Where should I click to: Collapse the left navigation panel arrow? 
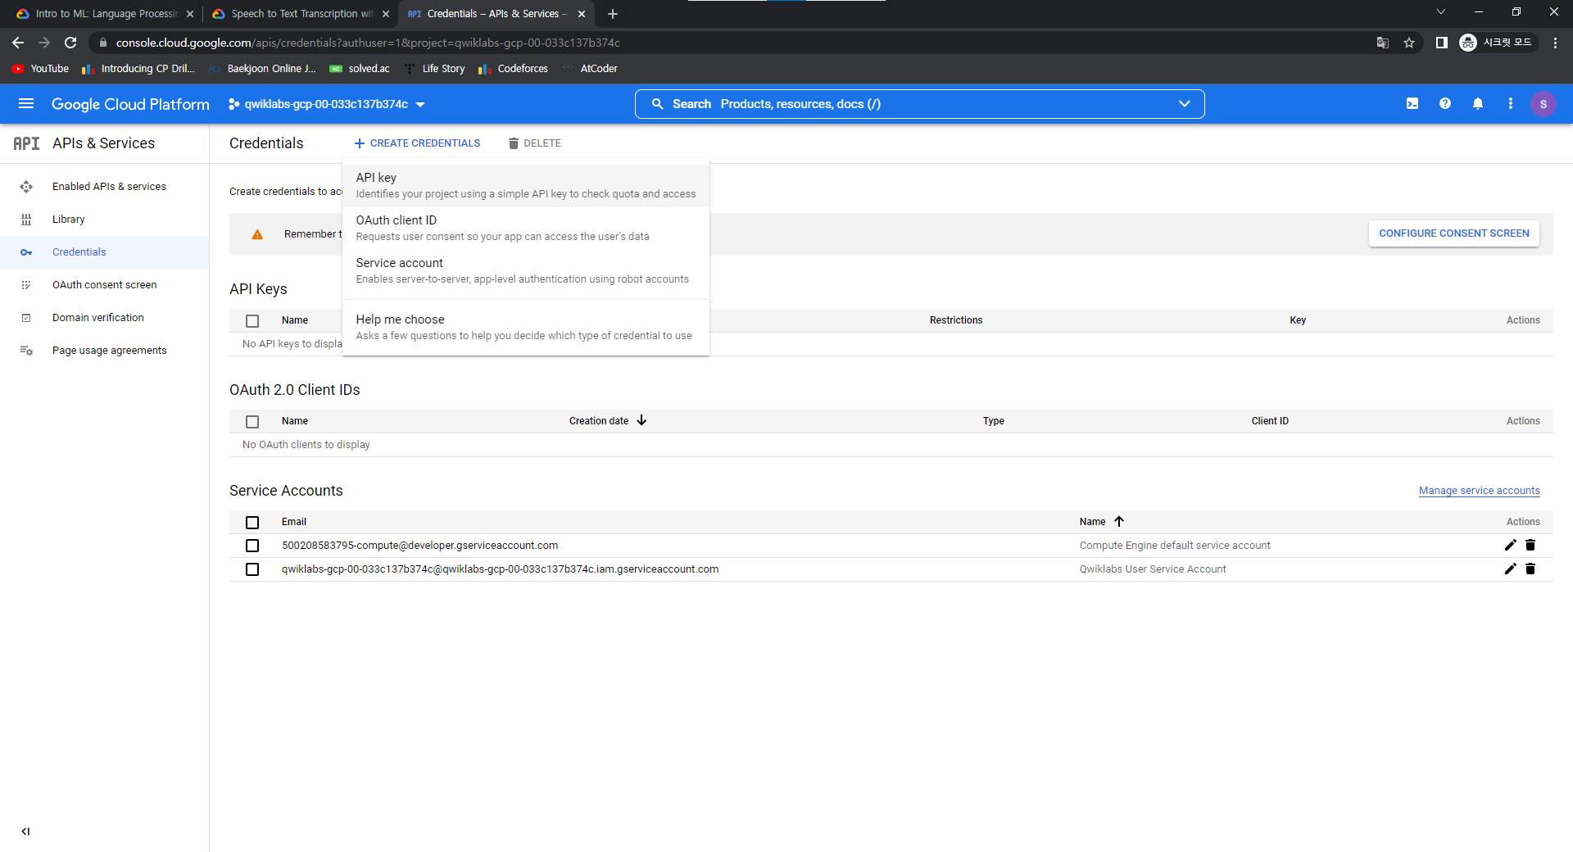click(x=26, y=832)
